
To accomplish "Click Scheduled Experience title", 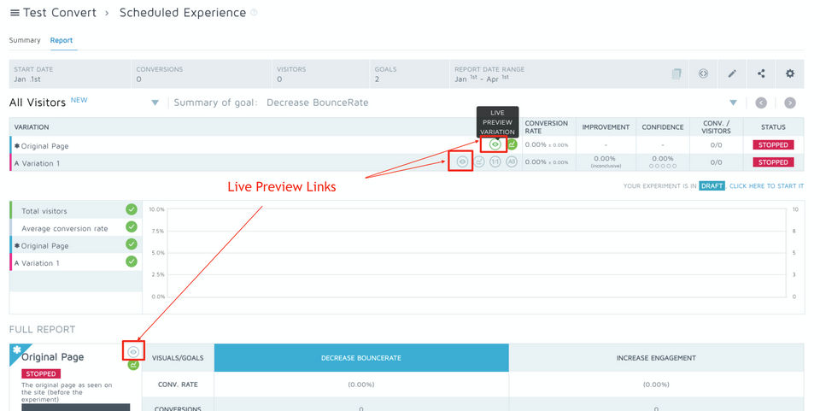I will tap(183, 13).
